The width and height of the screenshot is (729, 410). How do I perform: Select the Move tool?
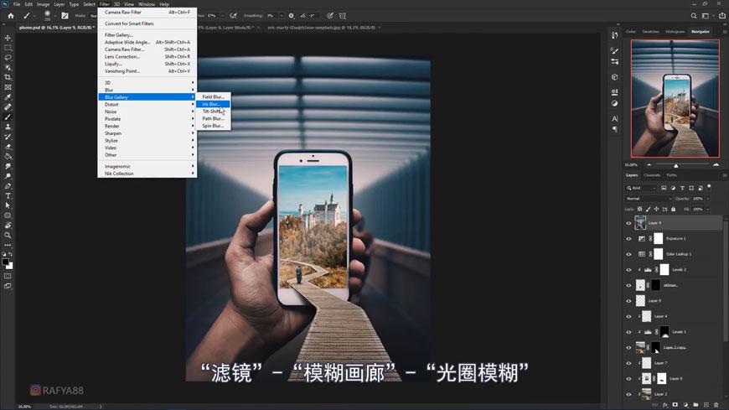tap(8, 38)
